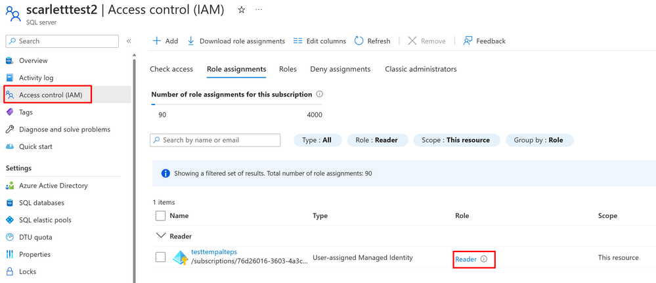
Task: Open the Classic administrators tab
Action: pos(421,69)
